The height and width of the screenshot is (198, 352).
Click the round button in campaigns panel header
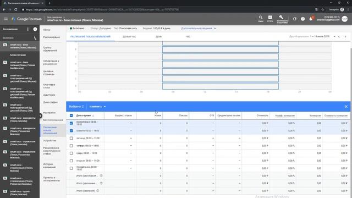click(x=35, y=29)
